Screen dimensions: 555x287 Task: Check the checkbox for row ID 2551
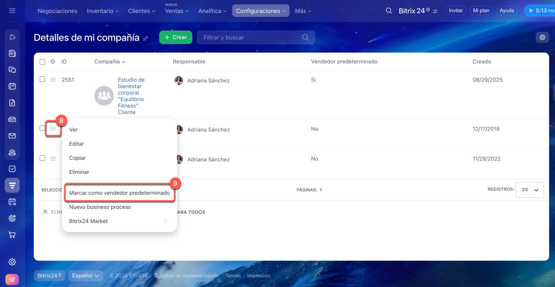click(42, 79)
